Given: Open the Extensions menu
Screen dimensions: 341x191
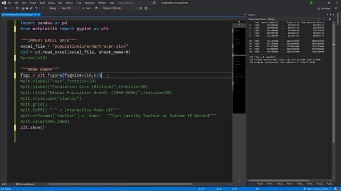Looking at the screenshot, I should point(90,3).
